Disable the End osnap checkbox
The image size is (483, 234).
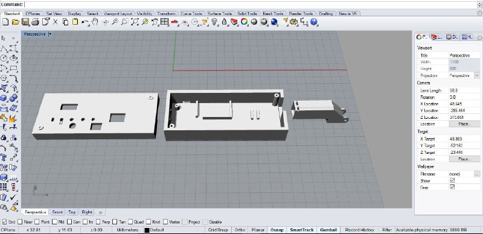point(5,222)
